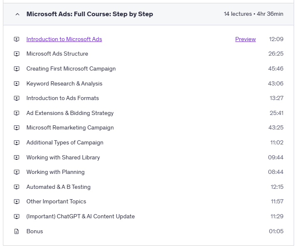Click the 45:46 duration of Creating First Campaign

[x=276, y=69]
